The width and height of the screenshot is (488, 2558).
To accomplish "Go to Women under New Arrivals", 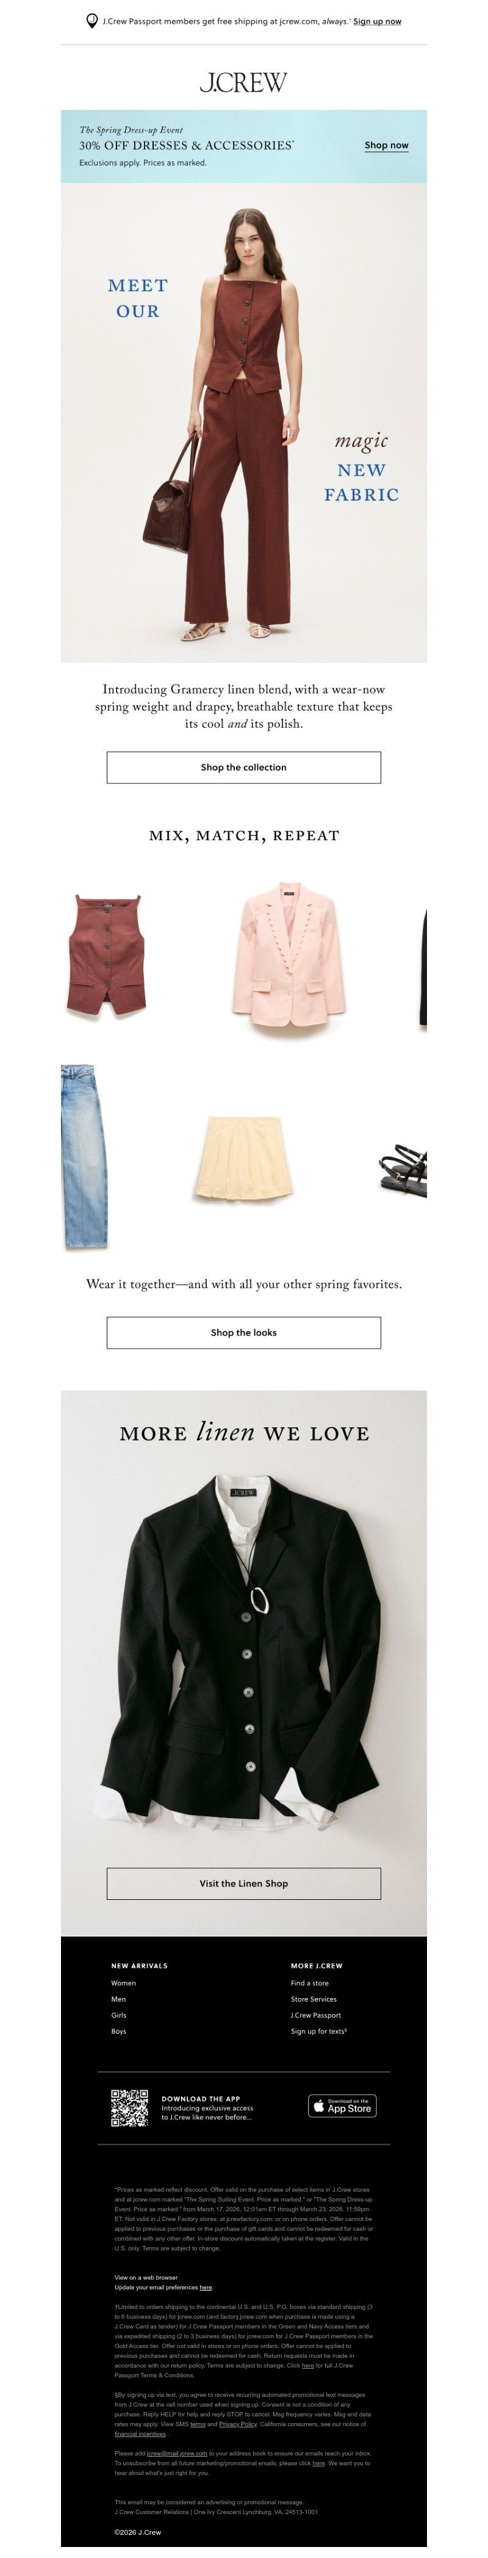I will pos(124,1982).
